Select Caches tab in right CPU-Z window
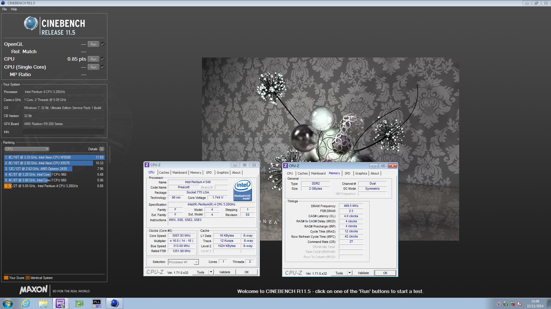The width and height of the screenshot is (551, 309). click(303, 173)
